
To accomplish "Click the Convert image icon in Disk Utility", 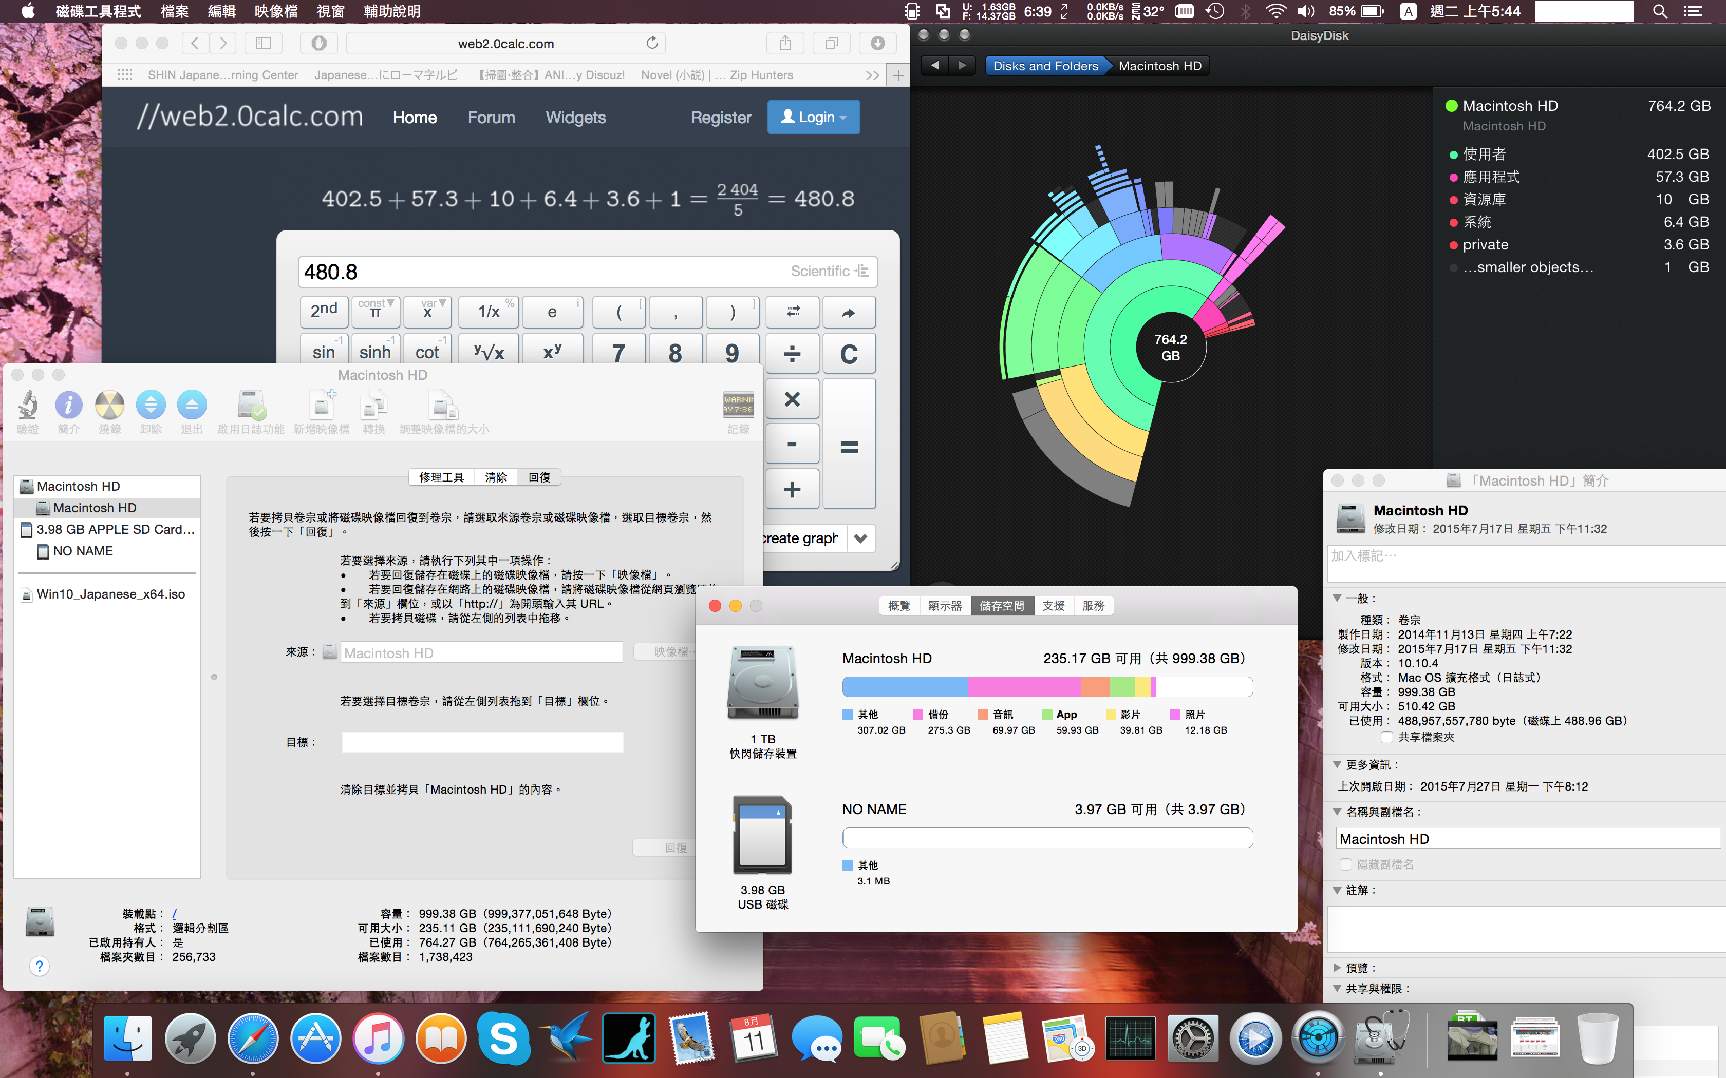I will [x=374, y=405].
